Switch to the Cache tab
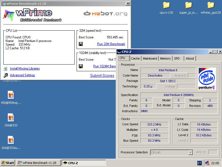Viewport: 222px width, 167px height. (135, 58)
